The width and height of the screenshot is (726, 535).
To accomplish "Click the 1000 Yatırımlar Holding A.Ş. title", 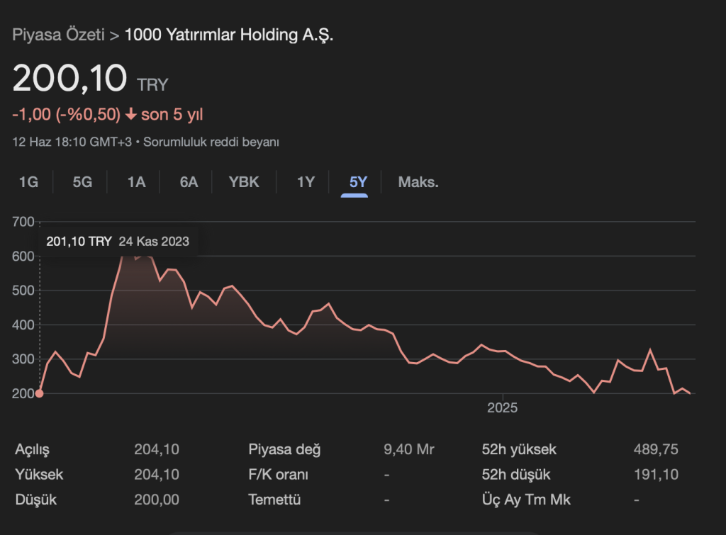I will pos(229,35).
